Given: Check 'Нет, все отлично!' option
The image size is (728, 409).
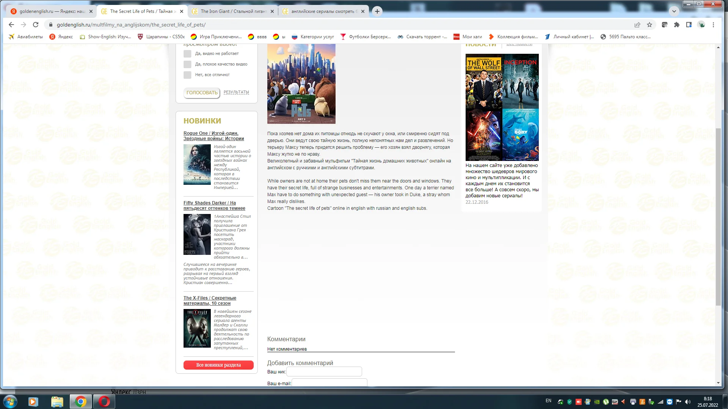Looking at the screenshot, I should tap(187, 75).
